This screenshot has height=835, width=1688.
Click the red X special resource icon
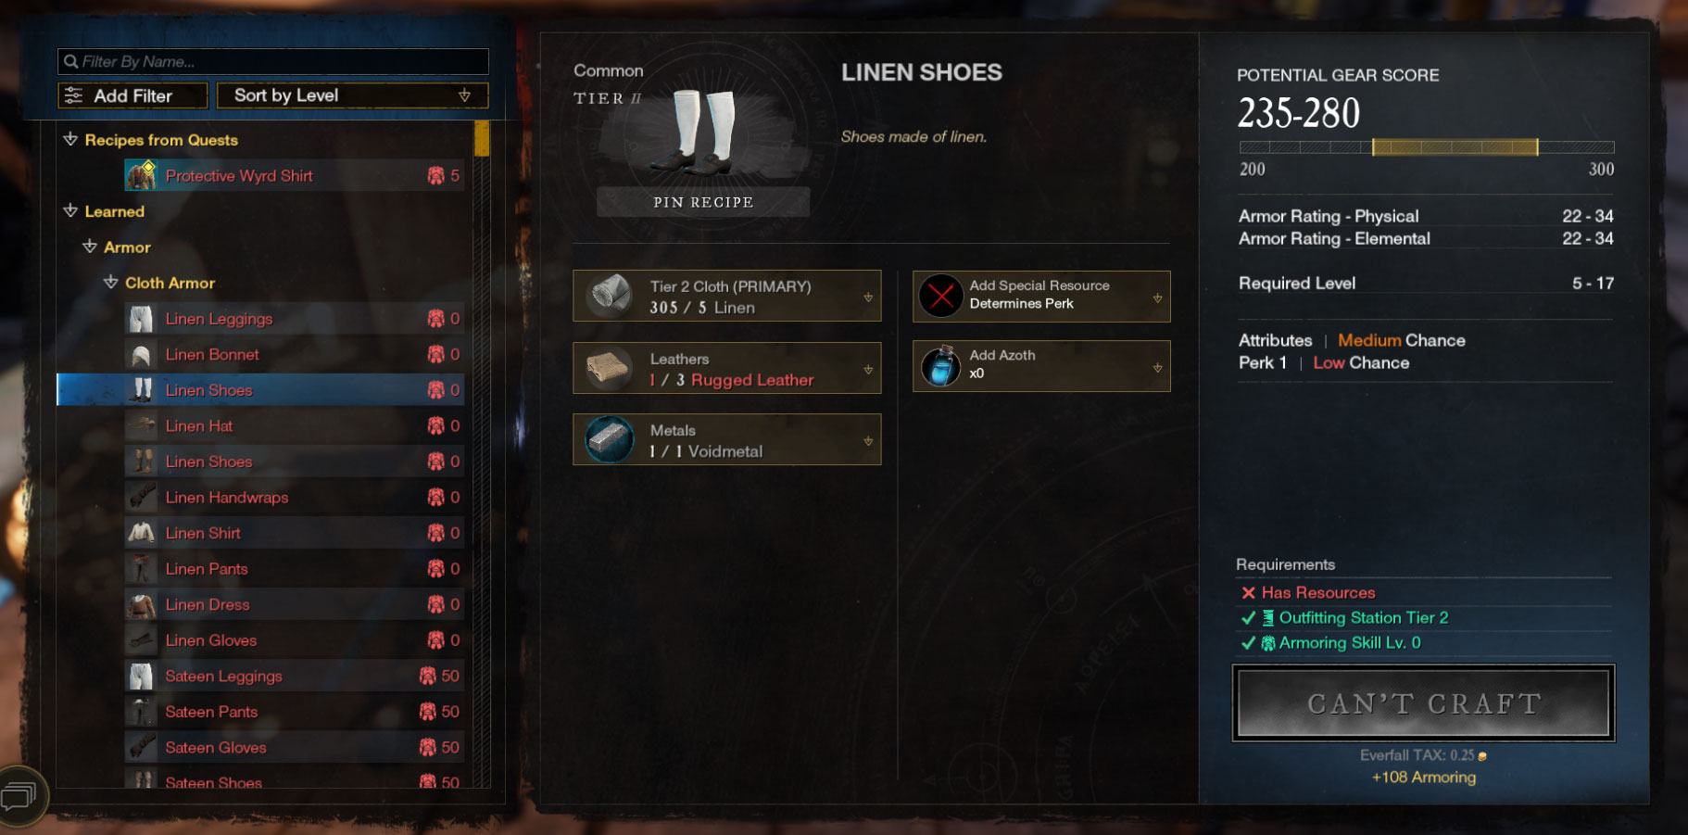pyautogui.click(x=940, y=297)
